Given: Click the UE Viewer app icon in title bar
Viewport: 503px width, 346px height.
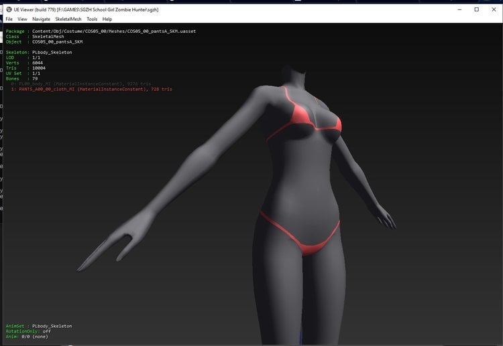Looking at the screenshot, I should pyautogui.click(x=9, y=9).
